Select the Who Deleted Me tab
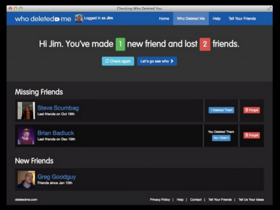Screen dimensions: 280x210 click(191, 18)
